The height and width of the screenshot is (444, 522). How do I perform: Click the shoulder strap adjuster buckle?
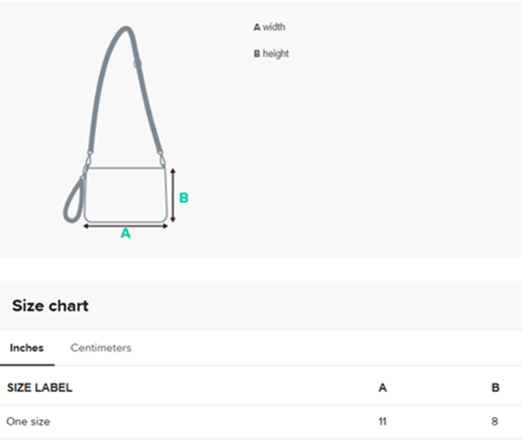coord(137,64)
